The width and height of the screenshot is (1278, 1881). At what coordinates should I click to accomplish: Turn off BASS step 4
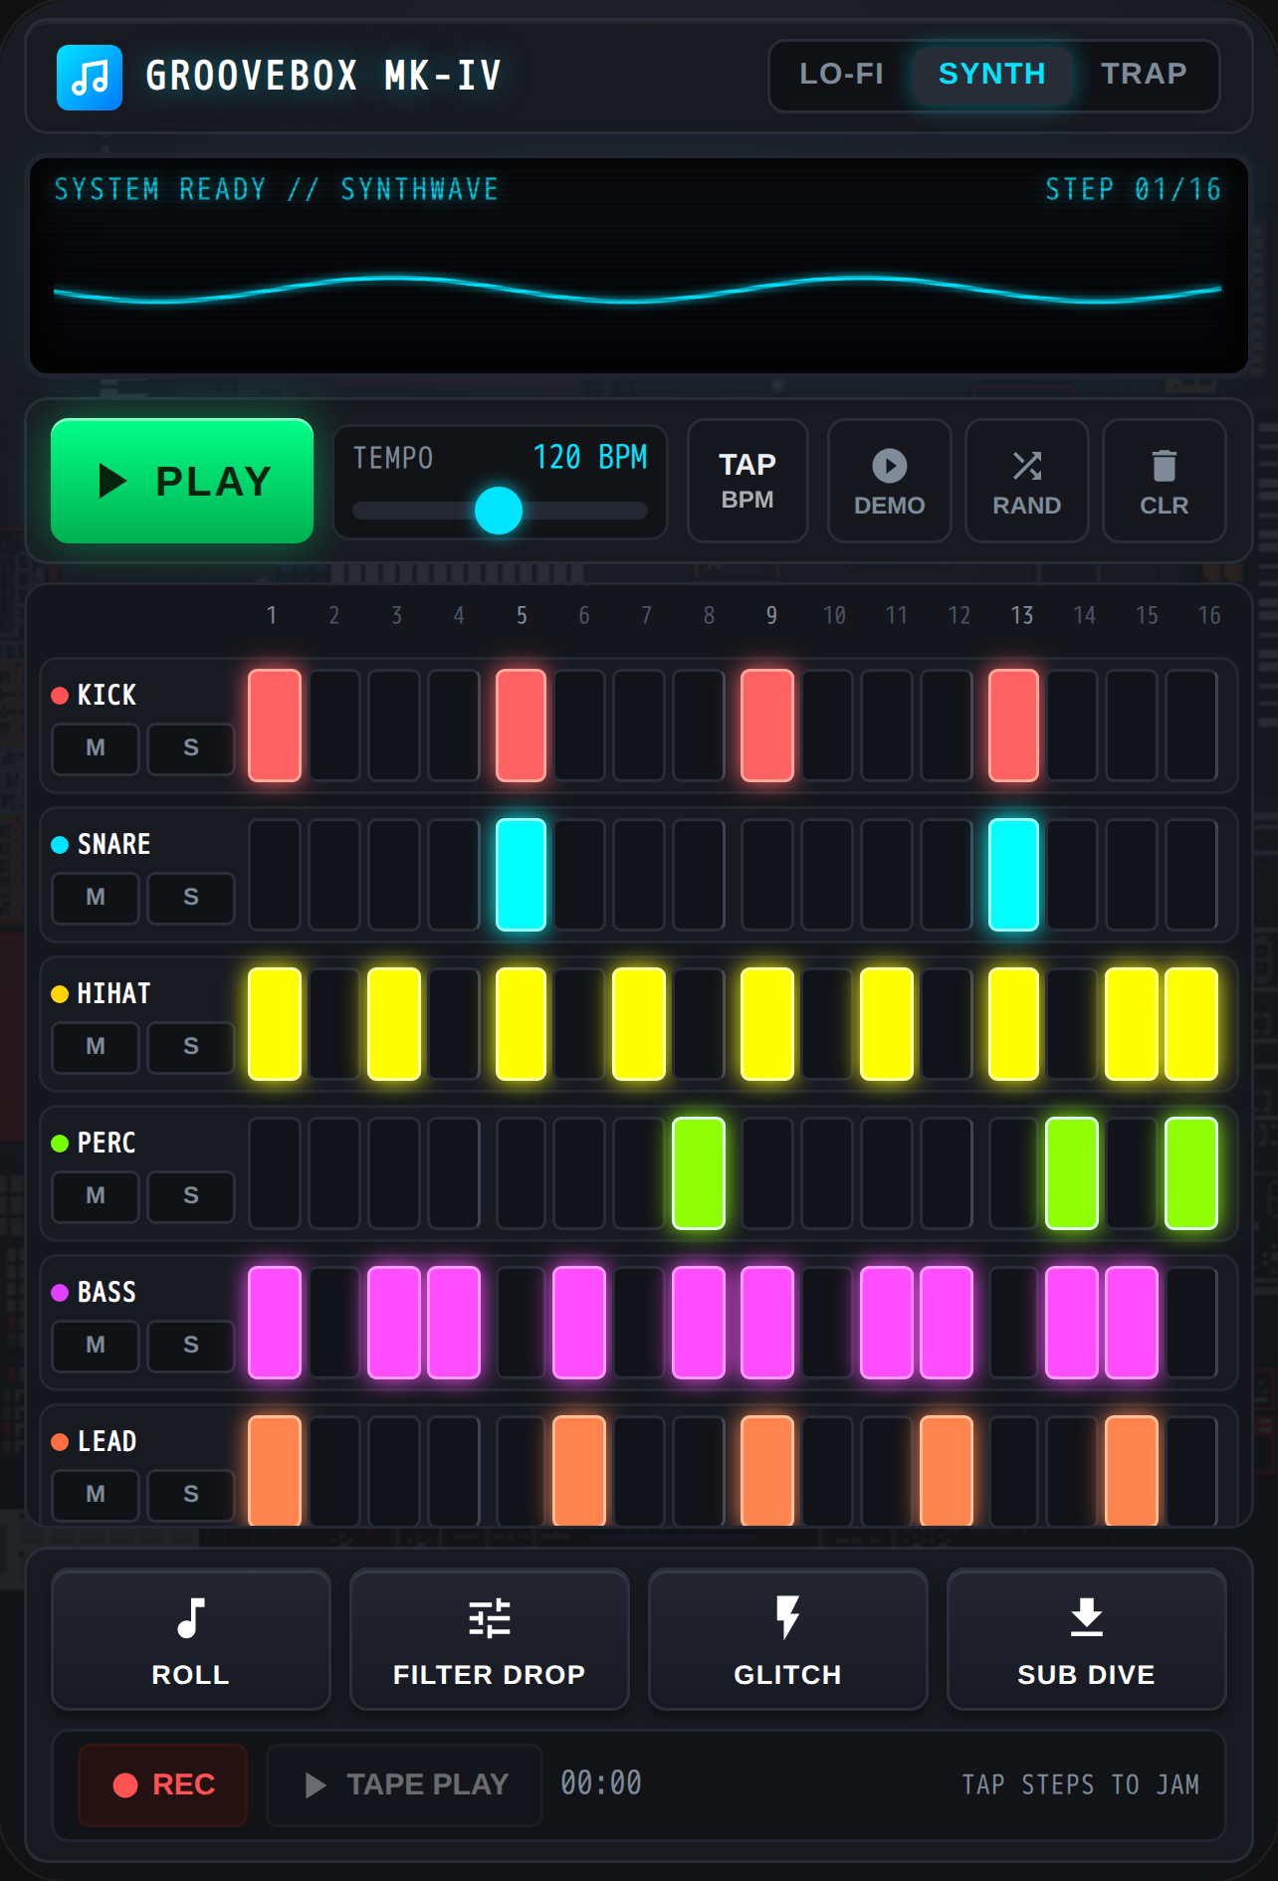pos(454,1323)
